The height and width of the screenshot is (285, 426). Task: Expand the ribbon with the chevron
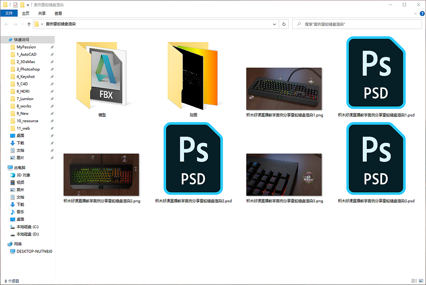[x=415, y=14]
